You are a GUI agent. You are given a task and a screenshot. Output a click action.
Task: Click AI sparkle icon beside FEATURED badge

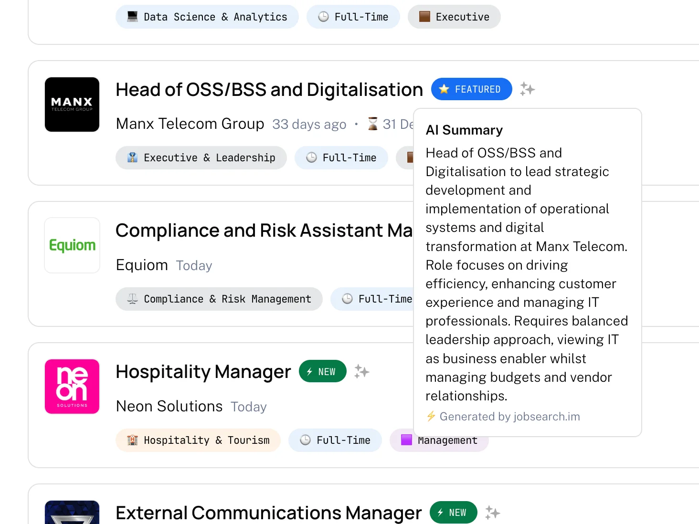pyautogui.click(x=527, y=89)
